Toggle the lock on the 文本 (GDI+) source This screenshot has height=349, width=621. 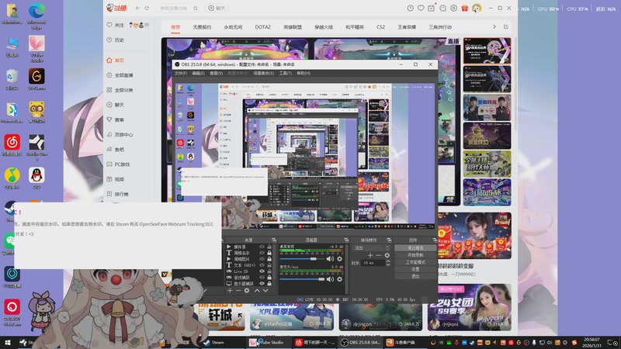pos(269,265)
